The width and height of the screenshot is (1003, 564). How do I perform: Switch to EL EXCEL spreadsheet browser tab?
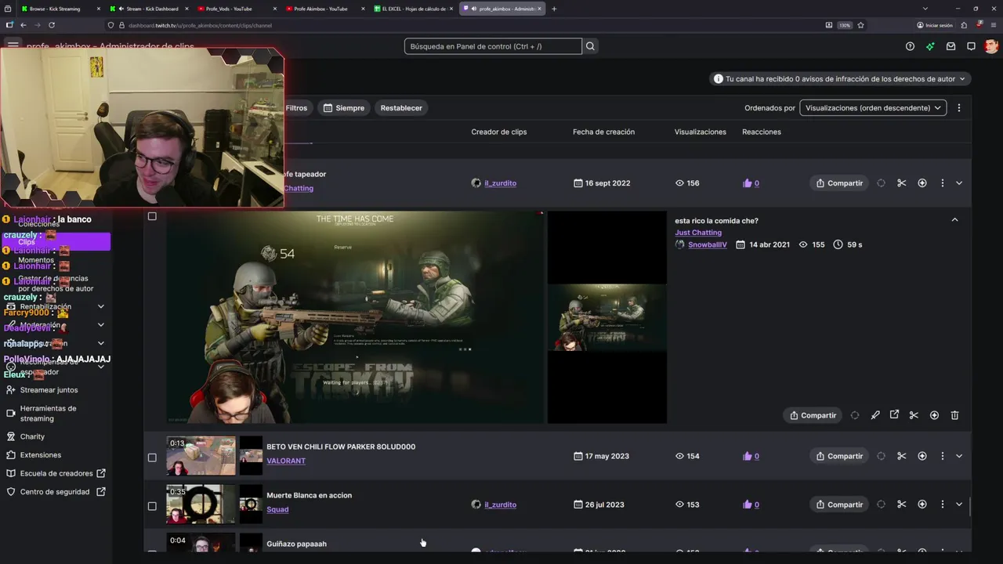click(413, 9)
